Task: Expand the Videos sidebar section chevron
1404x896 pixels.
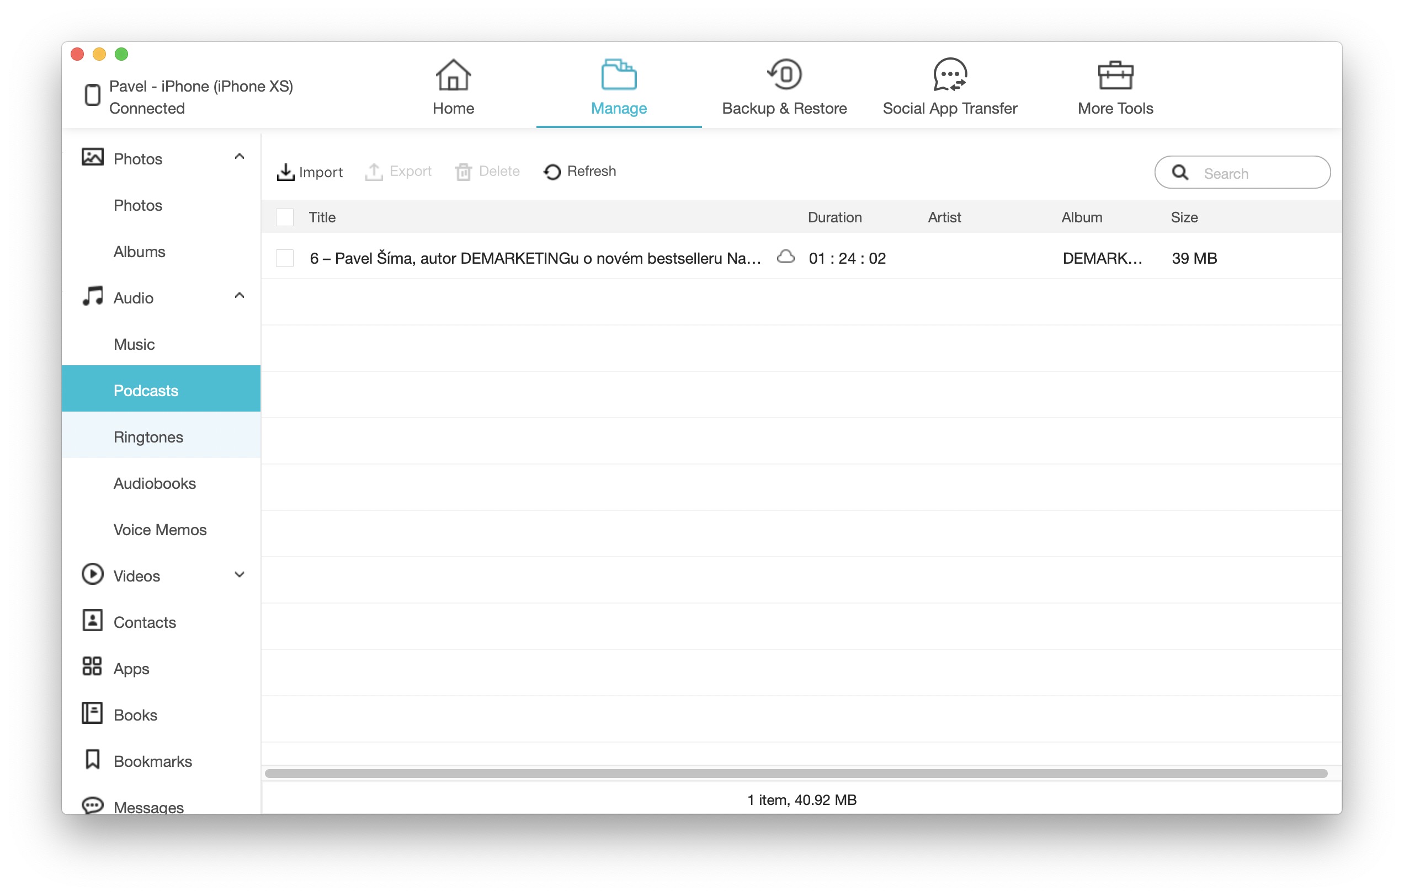Action: pyautogui.click(x=239, y=575)
